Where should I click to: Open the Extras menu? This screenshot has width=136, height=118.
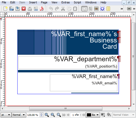pos(66,2)
